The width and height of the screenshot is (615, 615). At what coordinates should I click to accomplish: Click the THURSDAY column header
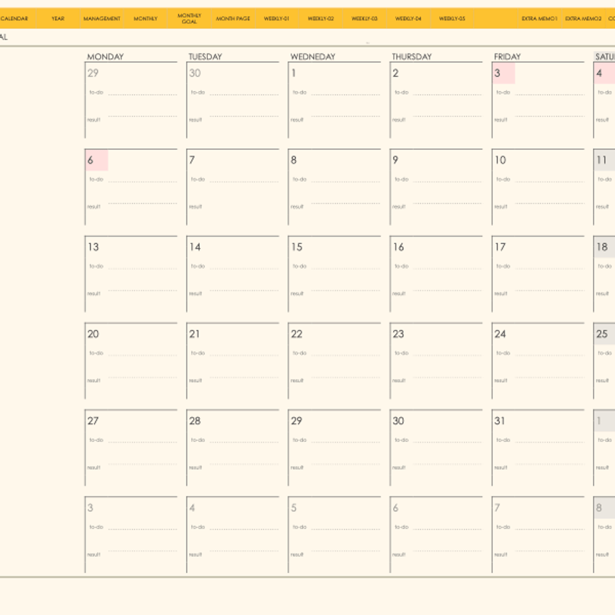(412, 57)
